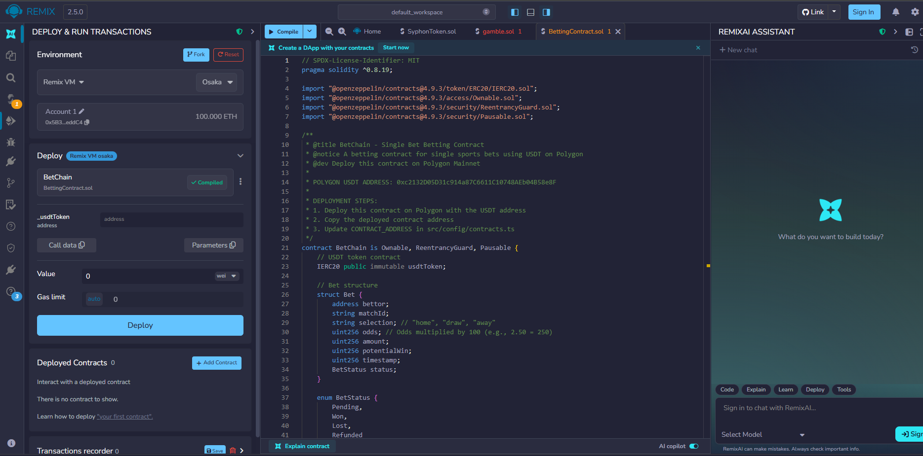Close the BettingContract.sol tab

coord(618,32)
